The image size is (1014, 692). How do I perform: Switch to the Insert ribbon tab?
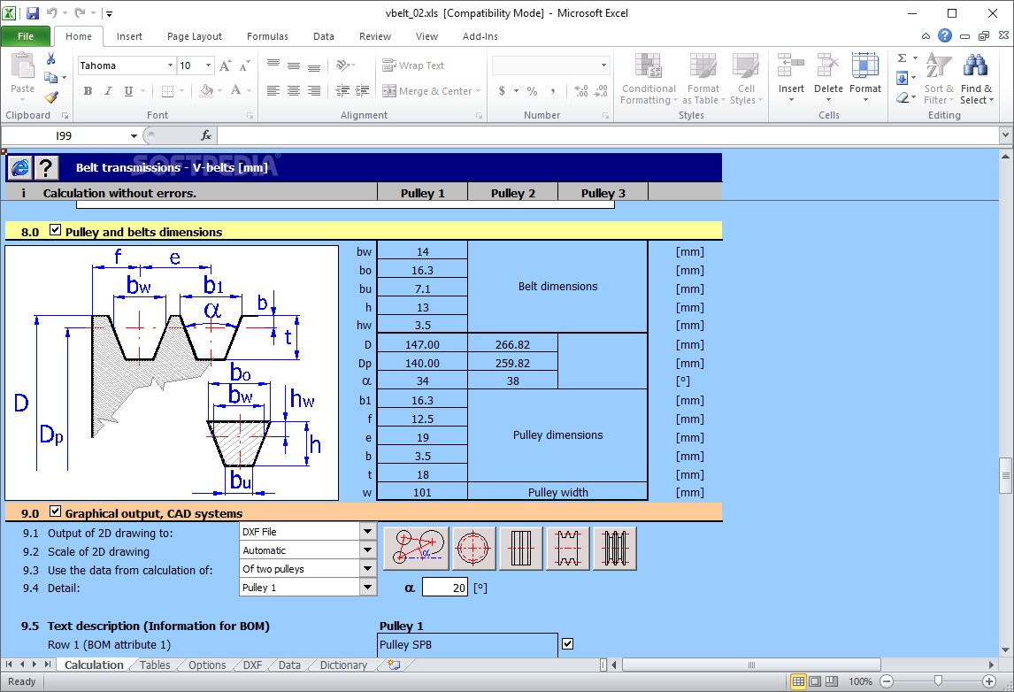tap(129, 36)
